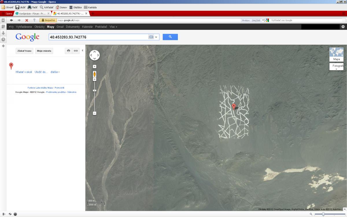Click the print icon in the left panel
This screenshot has height=217, width=347.
click(69, 51)
